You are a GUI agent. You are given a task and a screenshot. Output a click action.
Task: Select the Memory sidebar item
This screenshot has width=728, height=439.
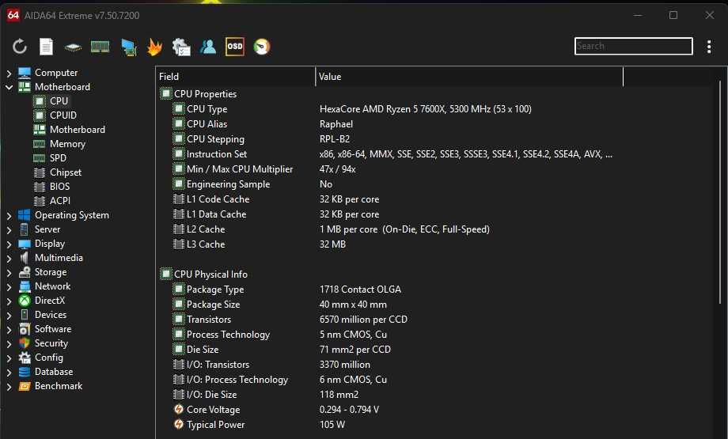[67, 144]
